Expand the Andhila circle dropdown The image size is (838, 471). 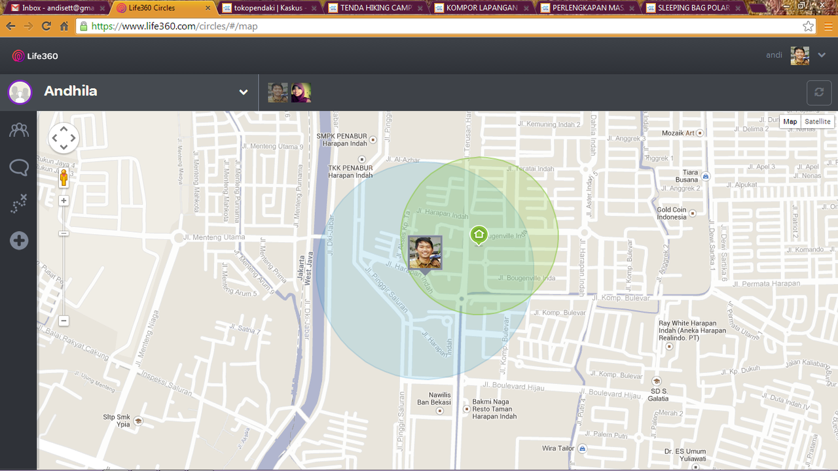244,92
